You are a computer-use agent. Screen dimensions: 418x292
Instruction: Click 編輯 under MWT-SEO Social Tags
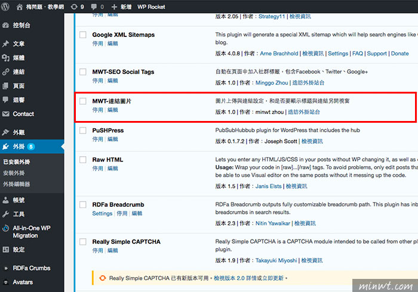(113, 80)
